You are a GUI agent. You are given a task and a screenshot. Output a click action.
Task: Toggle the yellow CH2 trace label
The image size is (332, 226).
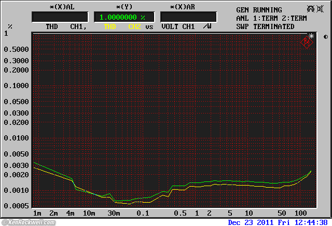(134, 26)
